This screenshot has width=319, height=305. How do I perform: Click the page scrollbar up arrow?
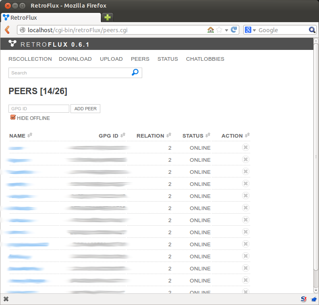click(316, 41)
